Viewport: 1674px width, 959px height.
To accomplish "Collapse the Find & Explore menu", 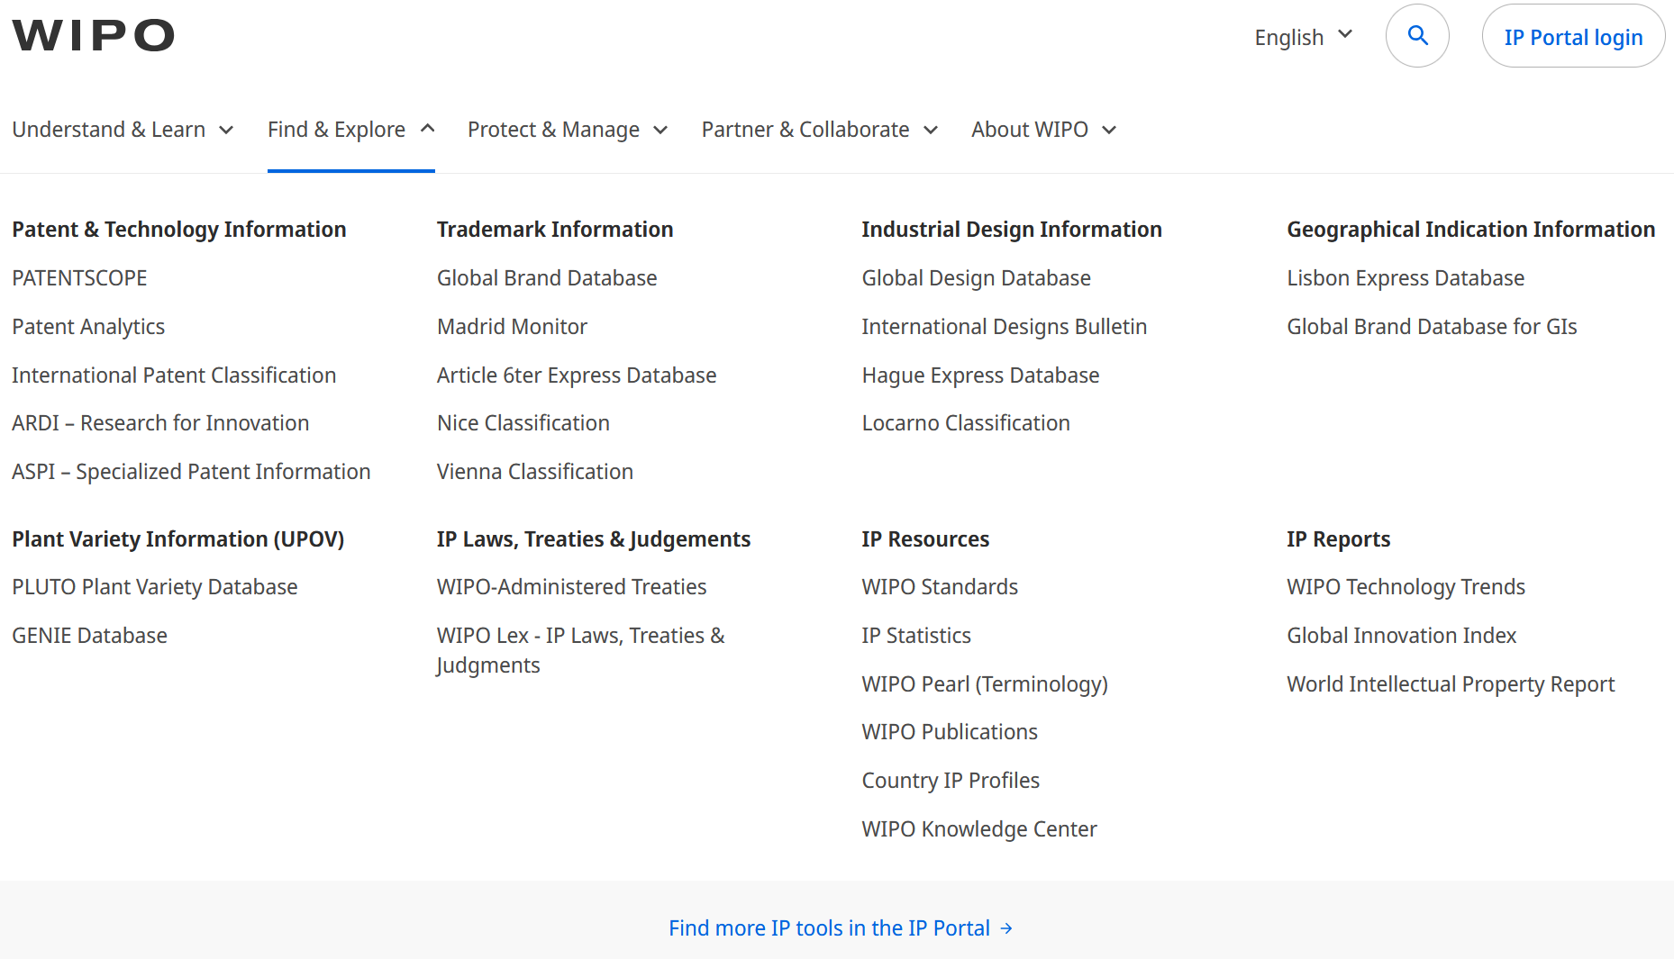I will (x=351, y=130).
